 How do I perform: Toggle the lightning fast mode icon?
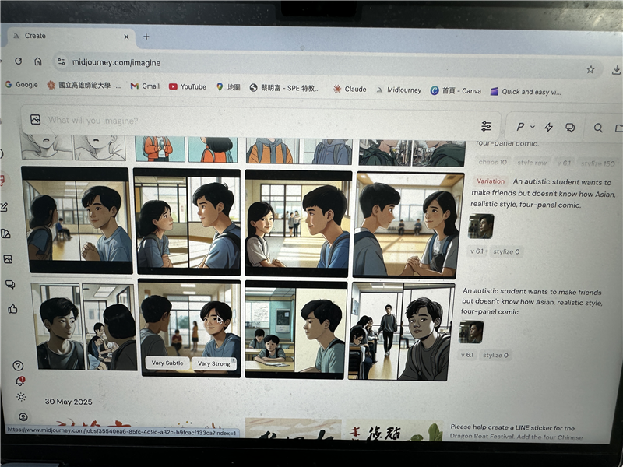(549, 127)
